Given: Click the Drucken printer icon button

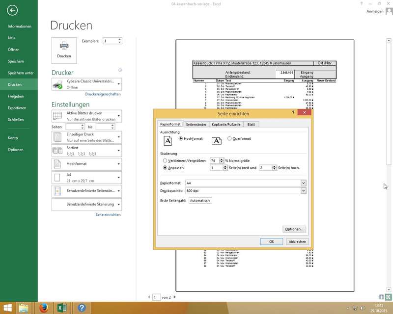Looking at the screenshot, I should coord(64,50).
